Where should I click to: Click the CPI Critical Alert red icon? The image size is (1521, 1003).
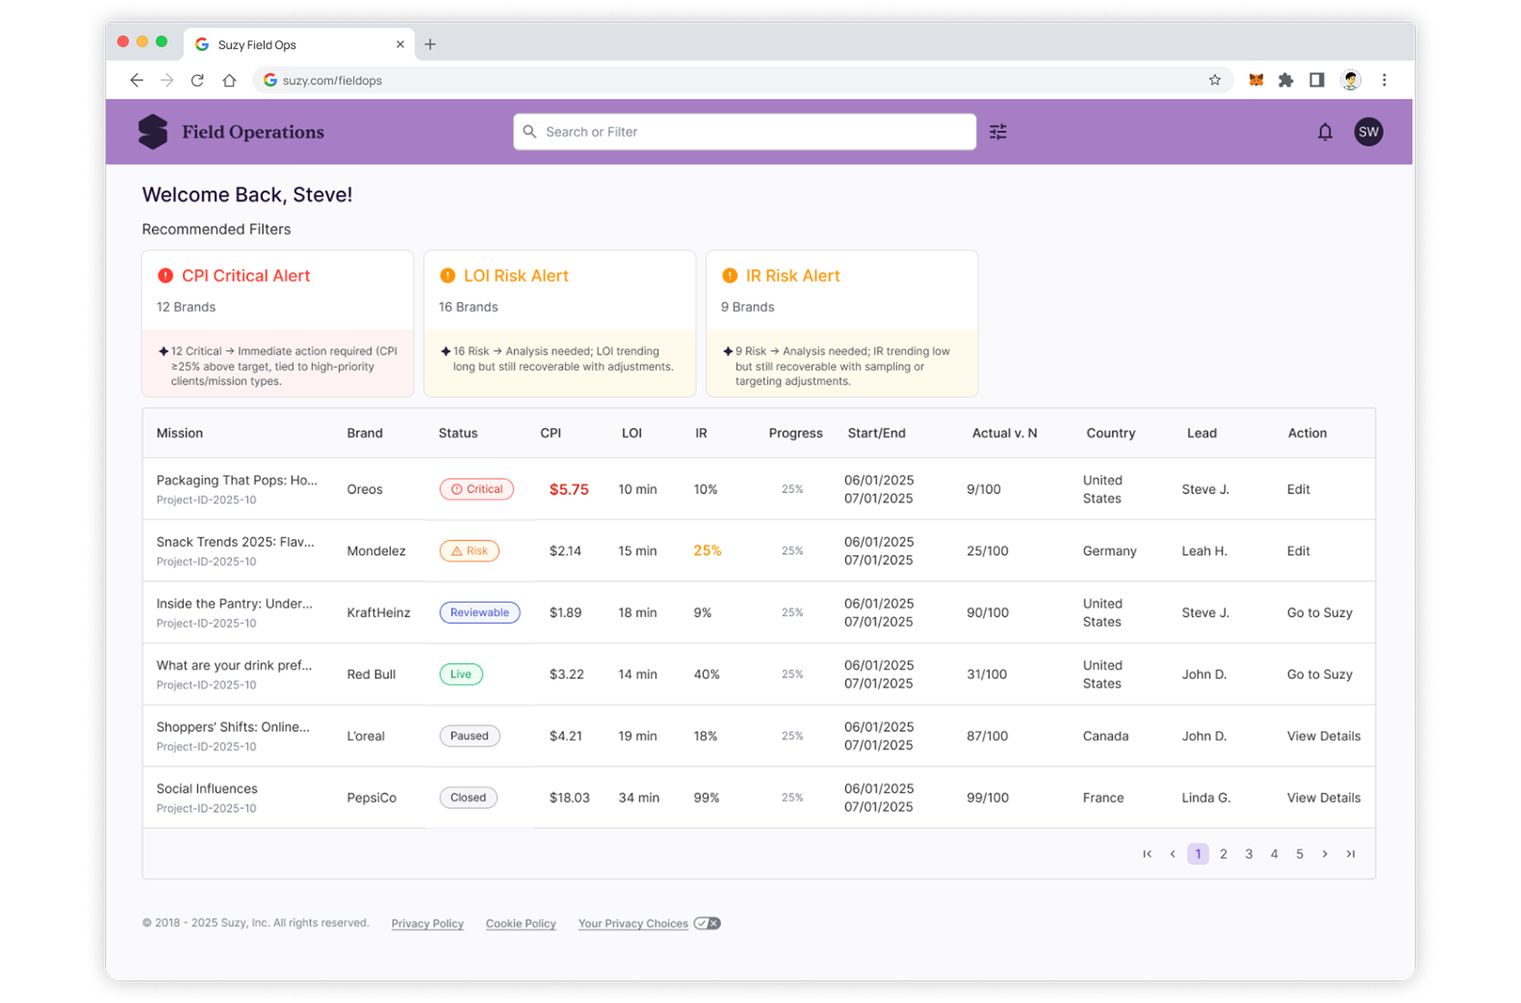pos(165,276)
